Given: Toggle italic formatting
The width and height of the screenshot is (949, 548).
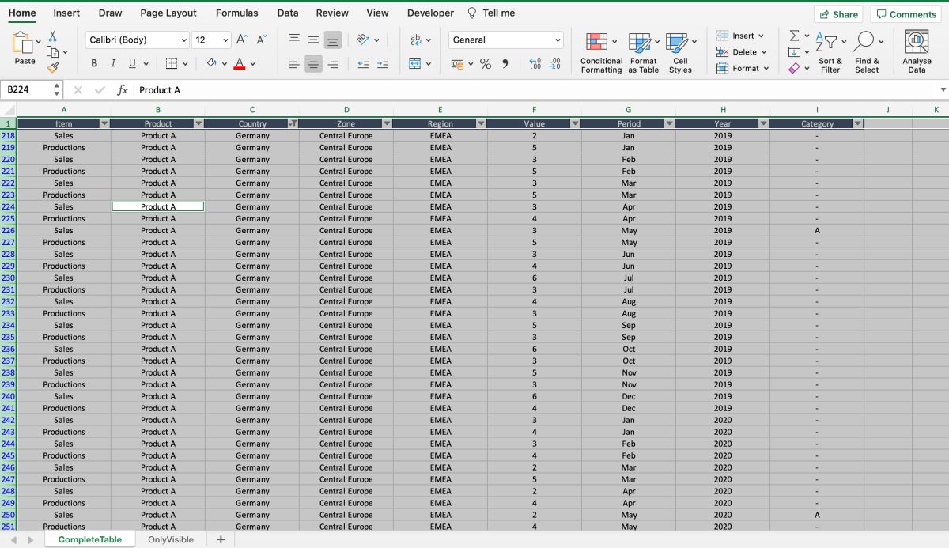Looking at the screenshot, I should [112, 63].
